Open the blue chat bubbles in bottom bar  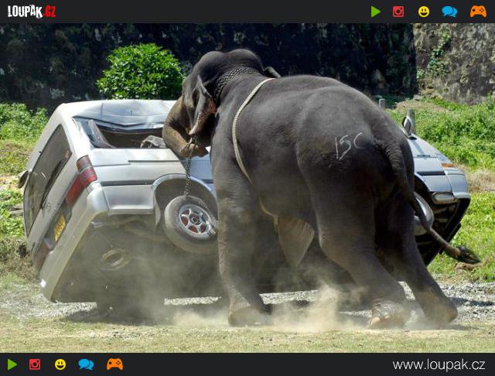tap(86, 364)
